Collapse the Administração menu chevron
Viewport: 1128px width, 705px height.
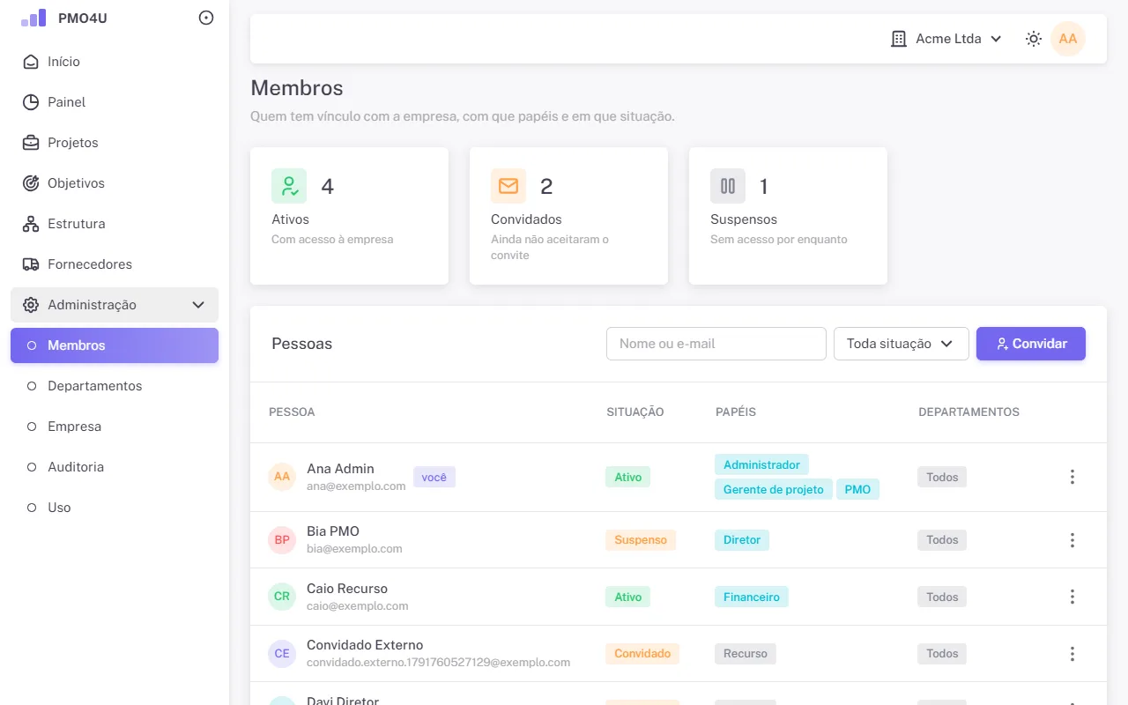(198, 305)
